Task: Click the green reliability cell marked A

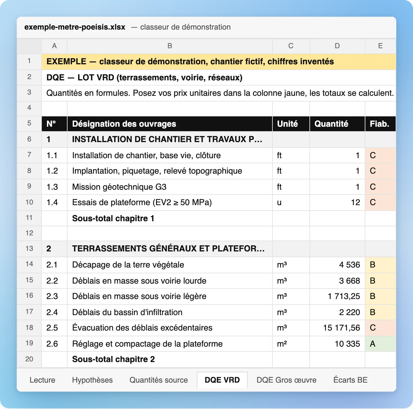Action: click(381, 344)
